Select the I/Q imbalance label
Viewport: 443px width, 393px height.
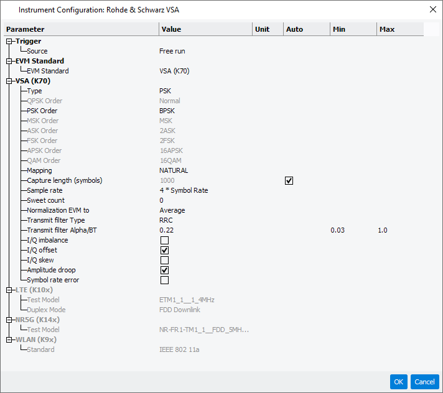[x=47, y=240]
